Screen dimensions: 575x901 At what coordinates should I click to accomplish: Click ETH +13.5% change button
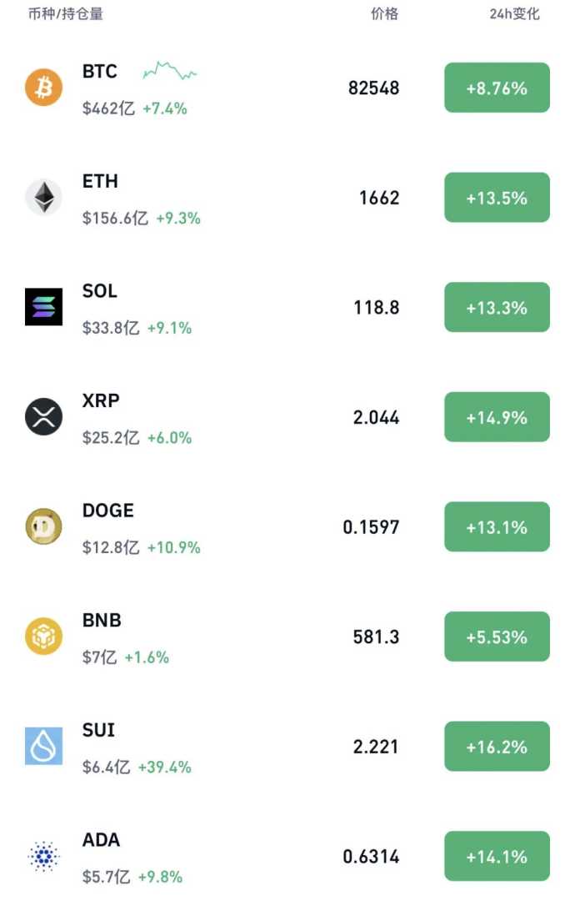point(497,198)
